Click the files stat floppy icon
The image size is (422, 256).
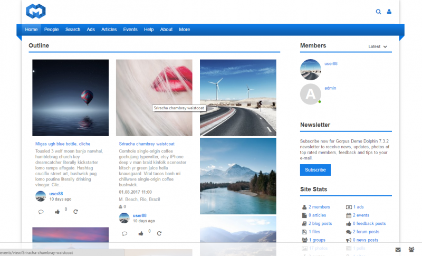[x=304, y=232]
